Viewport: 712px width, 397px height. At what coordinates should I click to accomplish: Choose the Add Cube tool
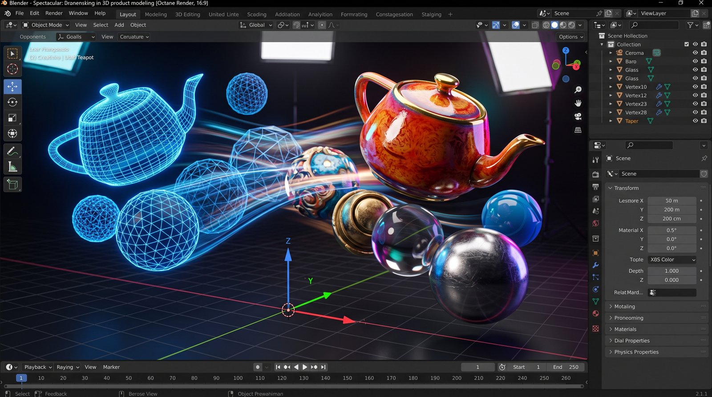tap(12, 184)
